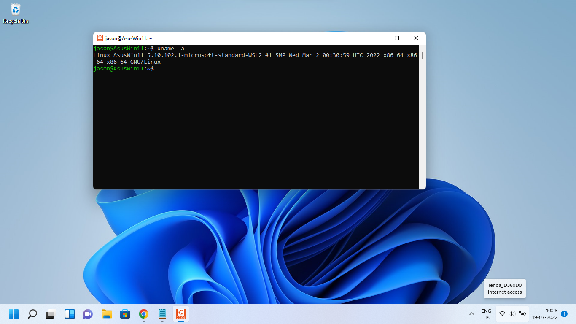Open the Windows Start menu

pos(13,314)
